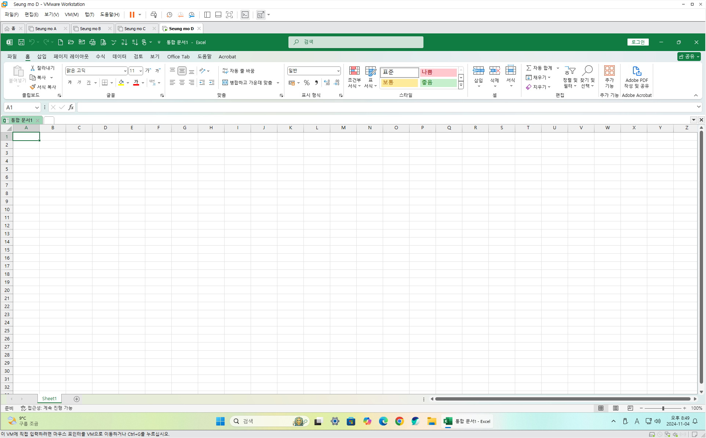
Task: Click the Find and Select magnifier icon
Action: [587, 70]
